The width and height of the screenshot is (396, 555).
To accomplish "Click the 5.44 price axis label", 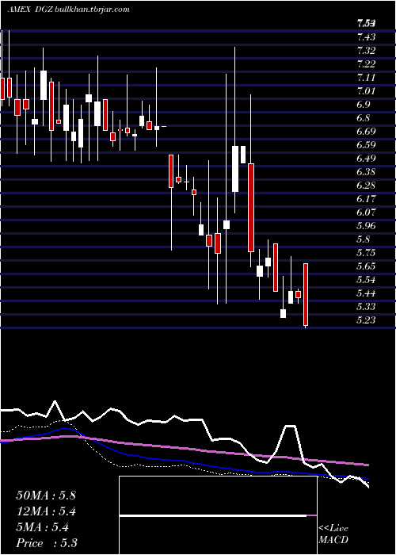I will tap(366, 293).
